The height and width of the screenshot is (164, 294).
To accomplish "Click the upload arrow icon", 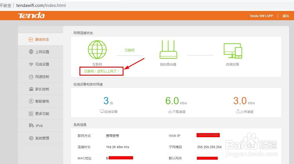I will 238,111.
